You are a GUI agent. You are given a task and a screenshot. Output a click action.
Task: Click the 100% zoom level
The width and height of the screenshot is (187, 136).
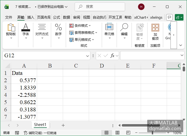[x=177, y=133]
